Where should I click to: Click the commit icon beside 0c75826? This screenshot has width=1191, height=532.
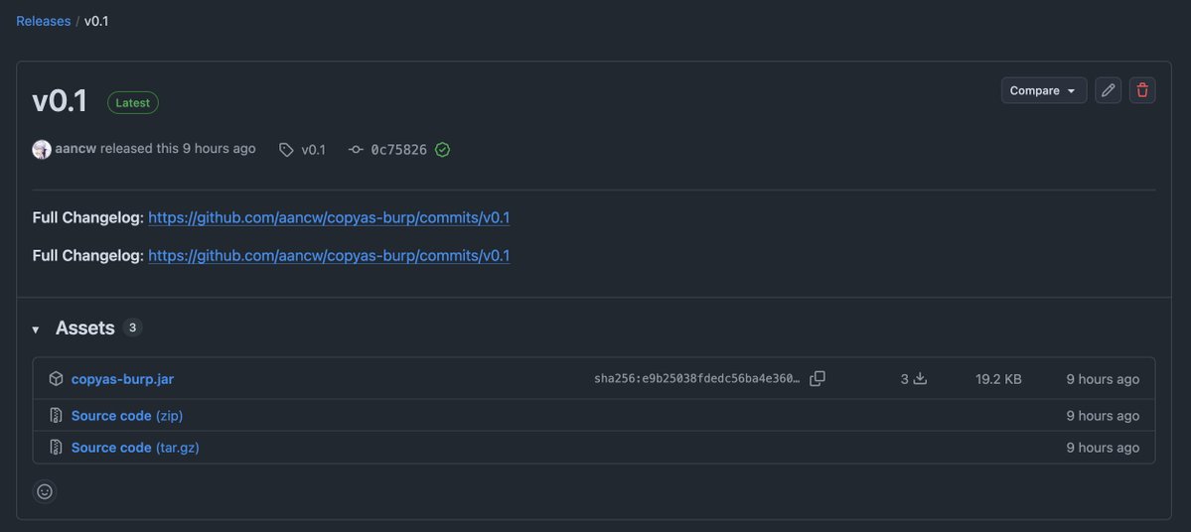[x=356, y=150]
